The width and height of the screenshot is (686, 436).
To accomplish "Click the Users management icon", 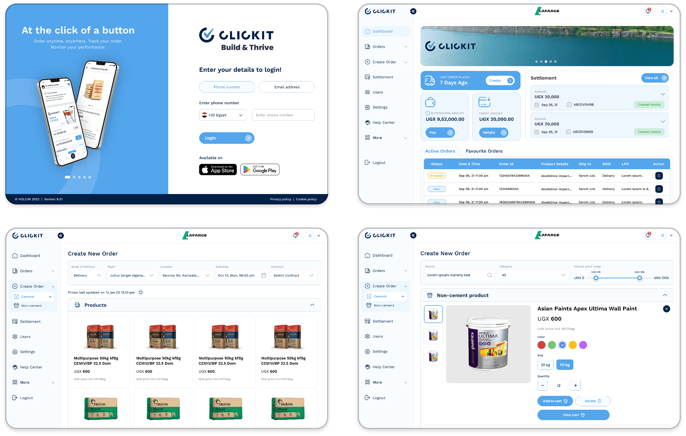I will pyautogui.click(x=368, y=92).
